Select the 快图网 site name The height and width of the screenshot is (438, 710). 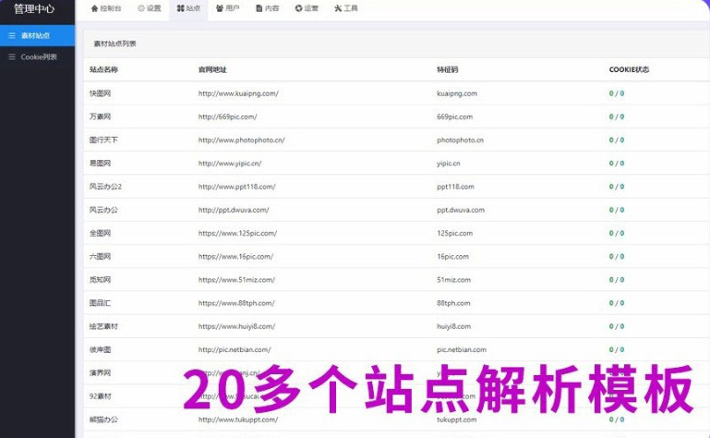[100, 93]
